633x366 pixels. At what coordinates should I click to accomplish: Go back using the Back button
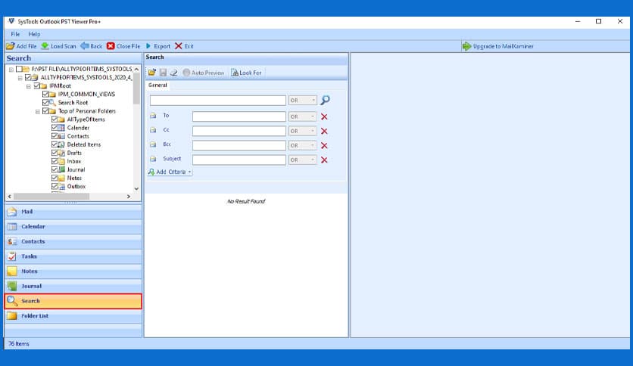[92, 46]
